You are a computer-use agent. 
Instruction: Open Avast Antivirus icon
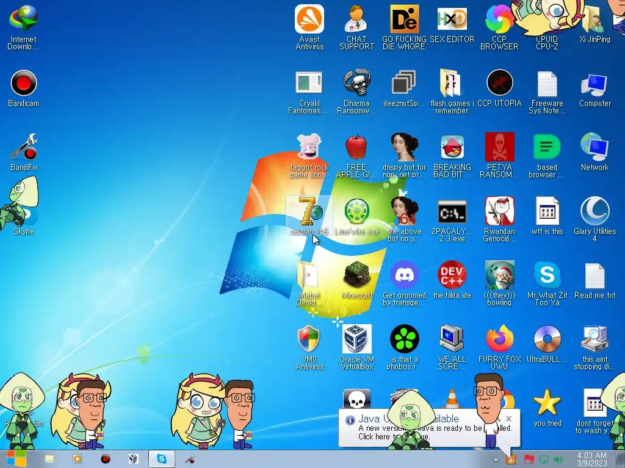pyautogui.click(x=309, y=27)
